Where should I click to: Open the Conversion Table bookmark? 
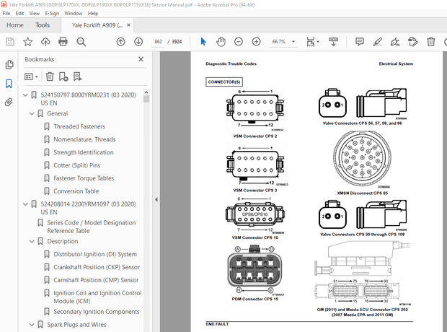pyautogui.click(x=76, y=191)
